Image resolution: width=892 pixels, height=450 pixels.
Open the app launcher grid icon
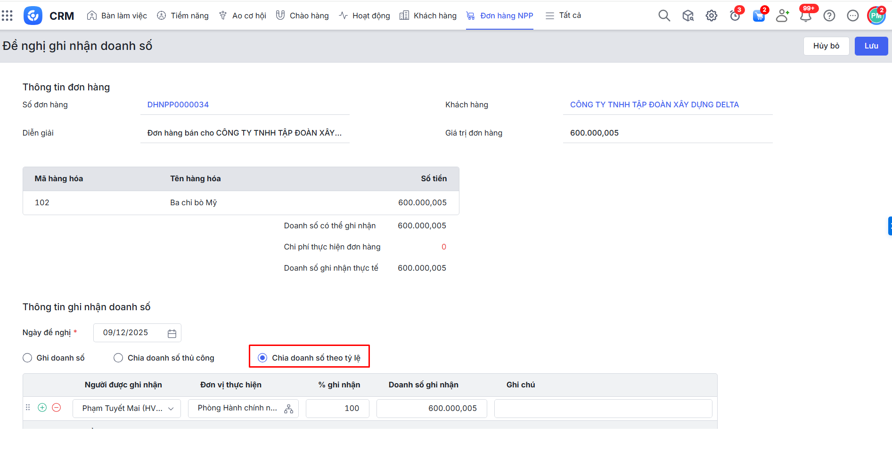pyautogui.click(x=7, y=16)
